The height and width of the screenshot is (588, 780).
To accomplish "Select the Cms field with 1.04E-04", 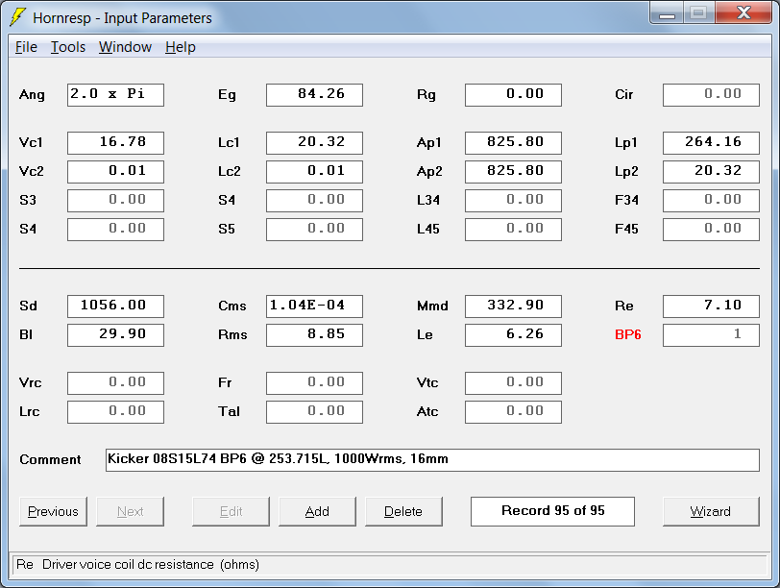I will point(314,306).
